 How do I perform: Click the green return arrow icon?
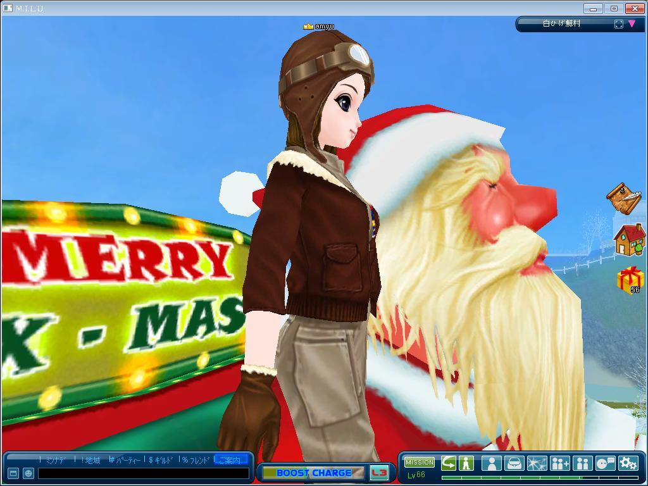pyautogui.click(x=448, y=463)
